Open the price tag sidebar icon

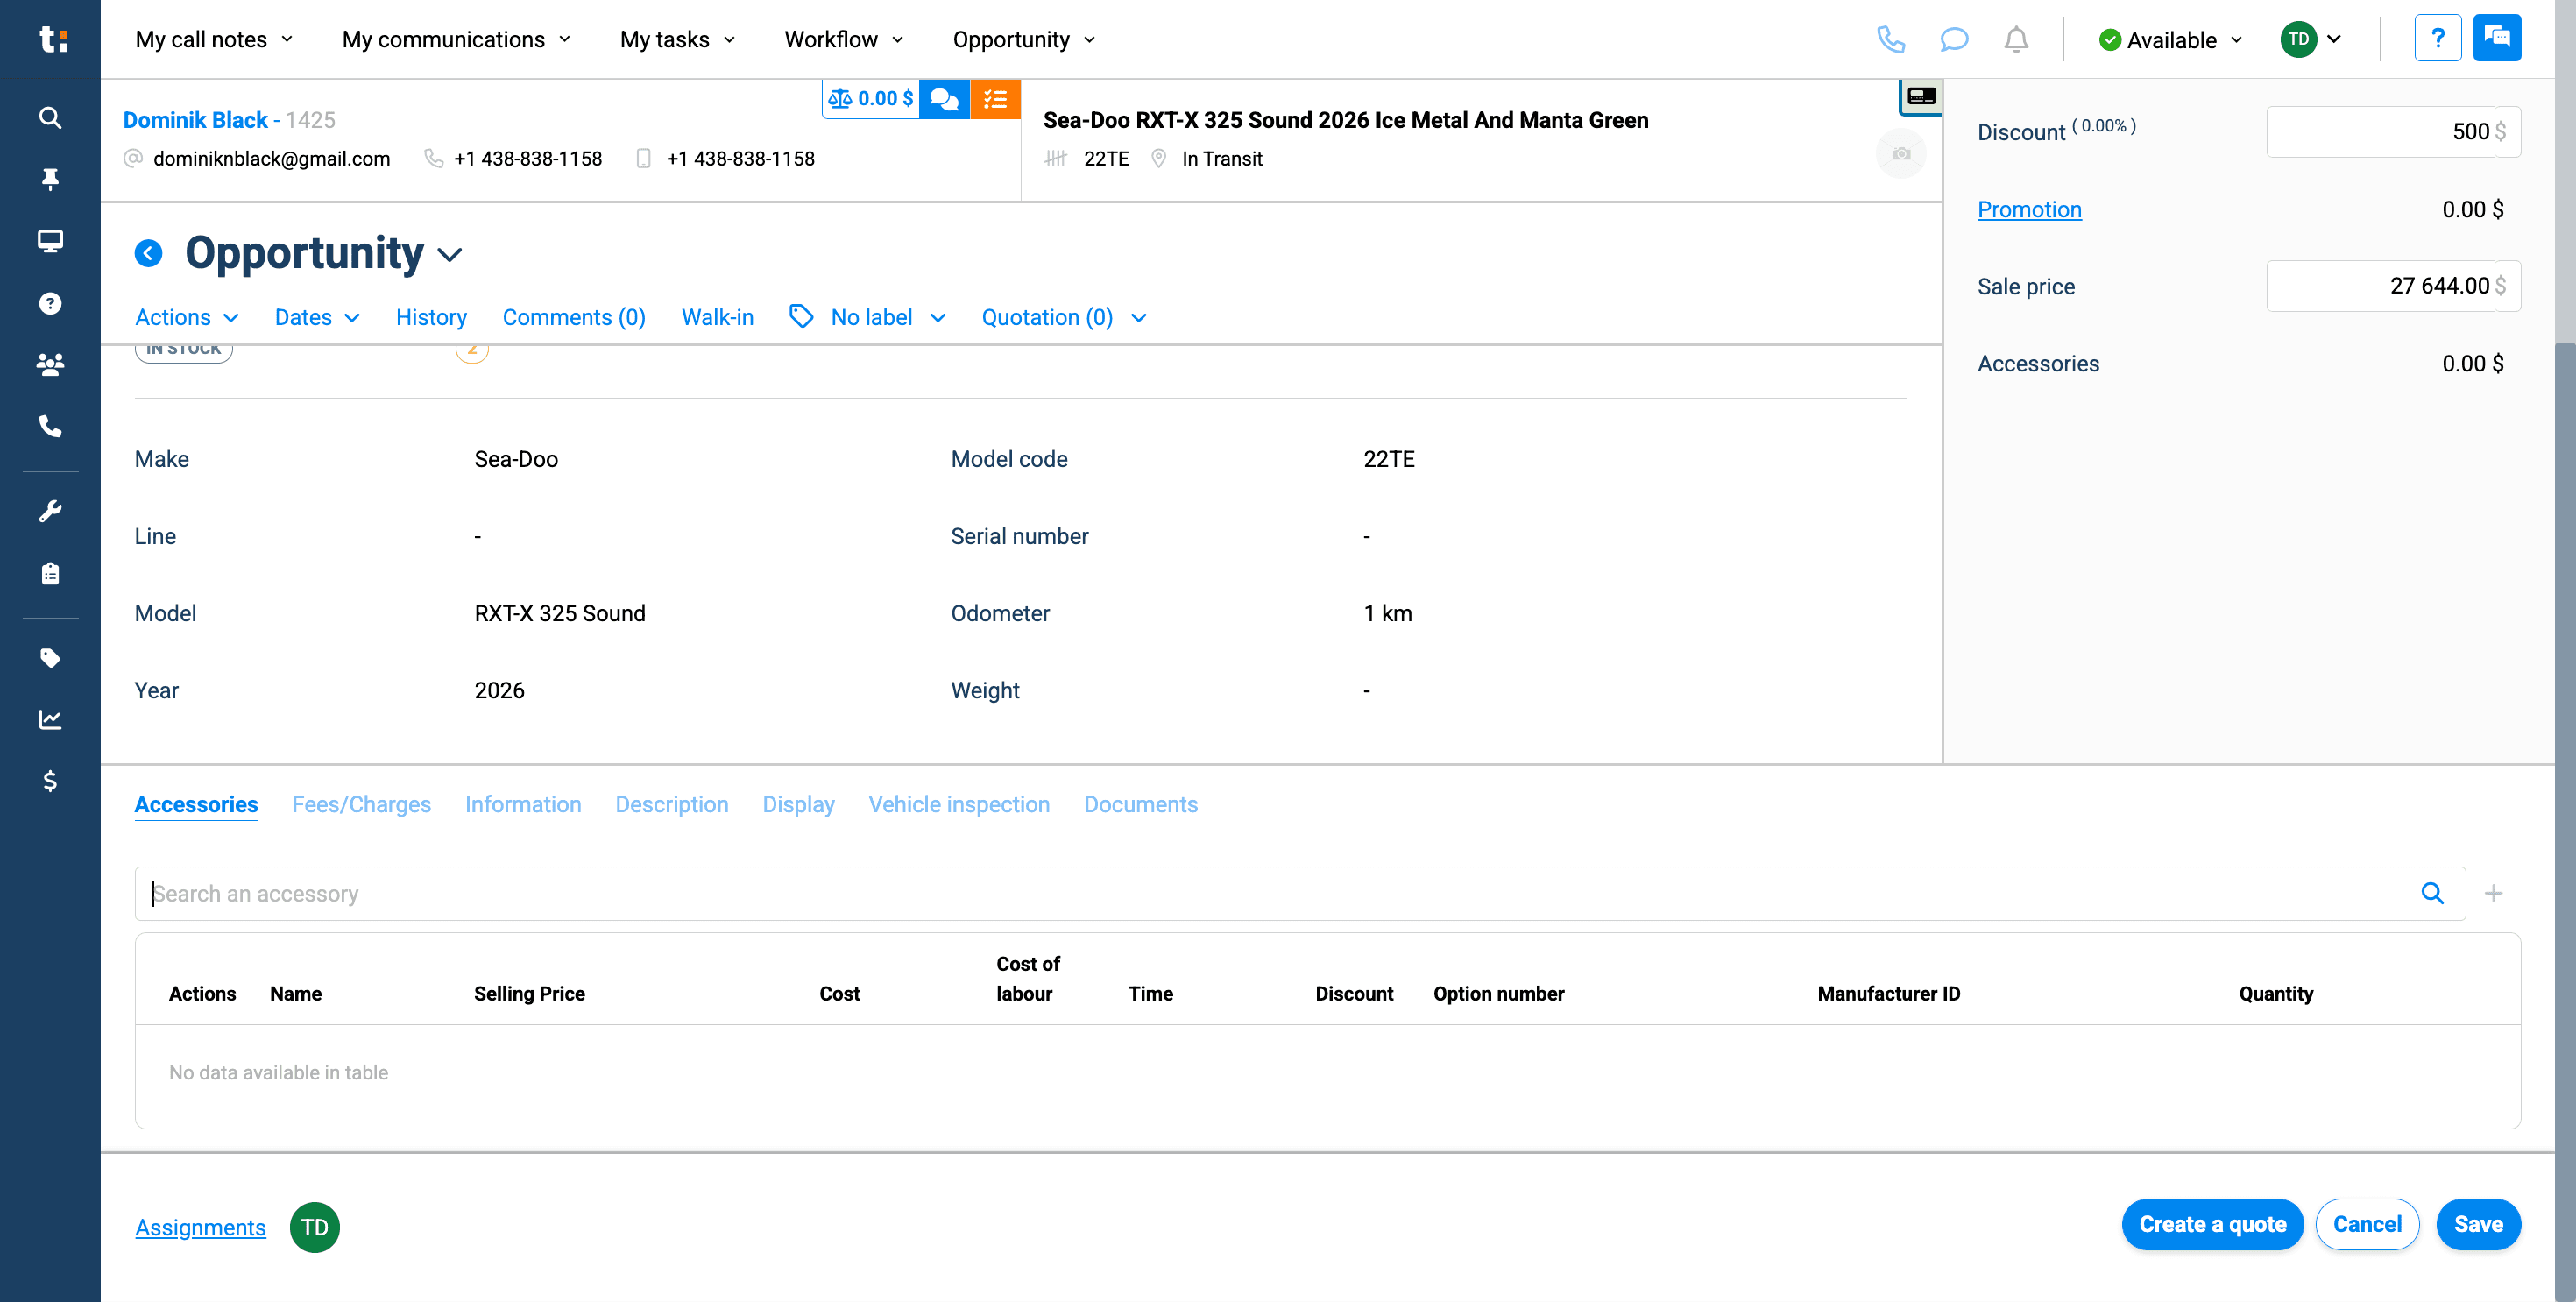(50, 657)
